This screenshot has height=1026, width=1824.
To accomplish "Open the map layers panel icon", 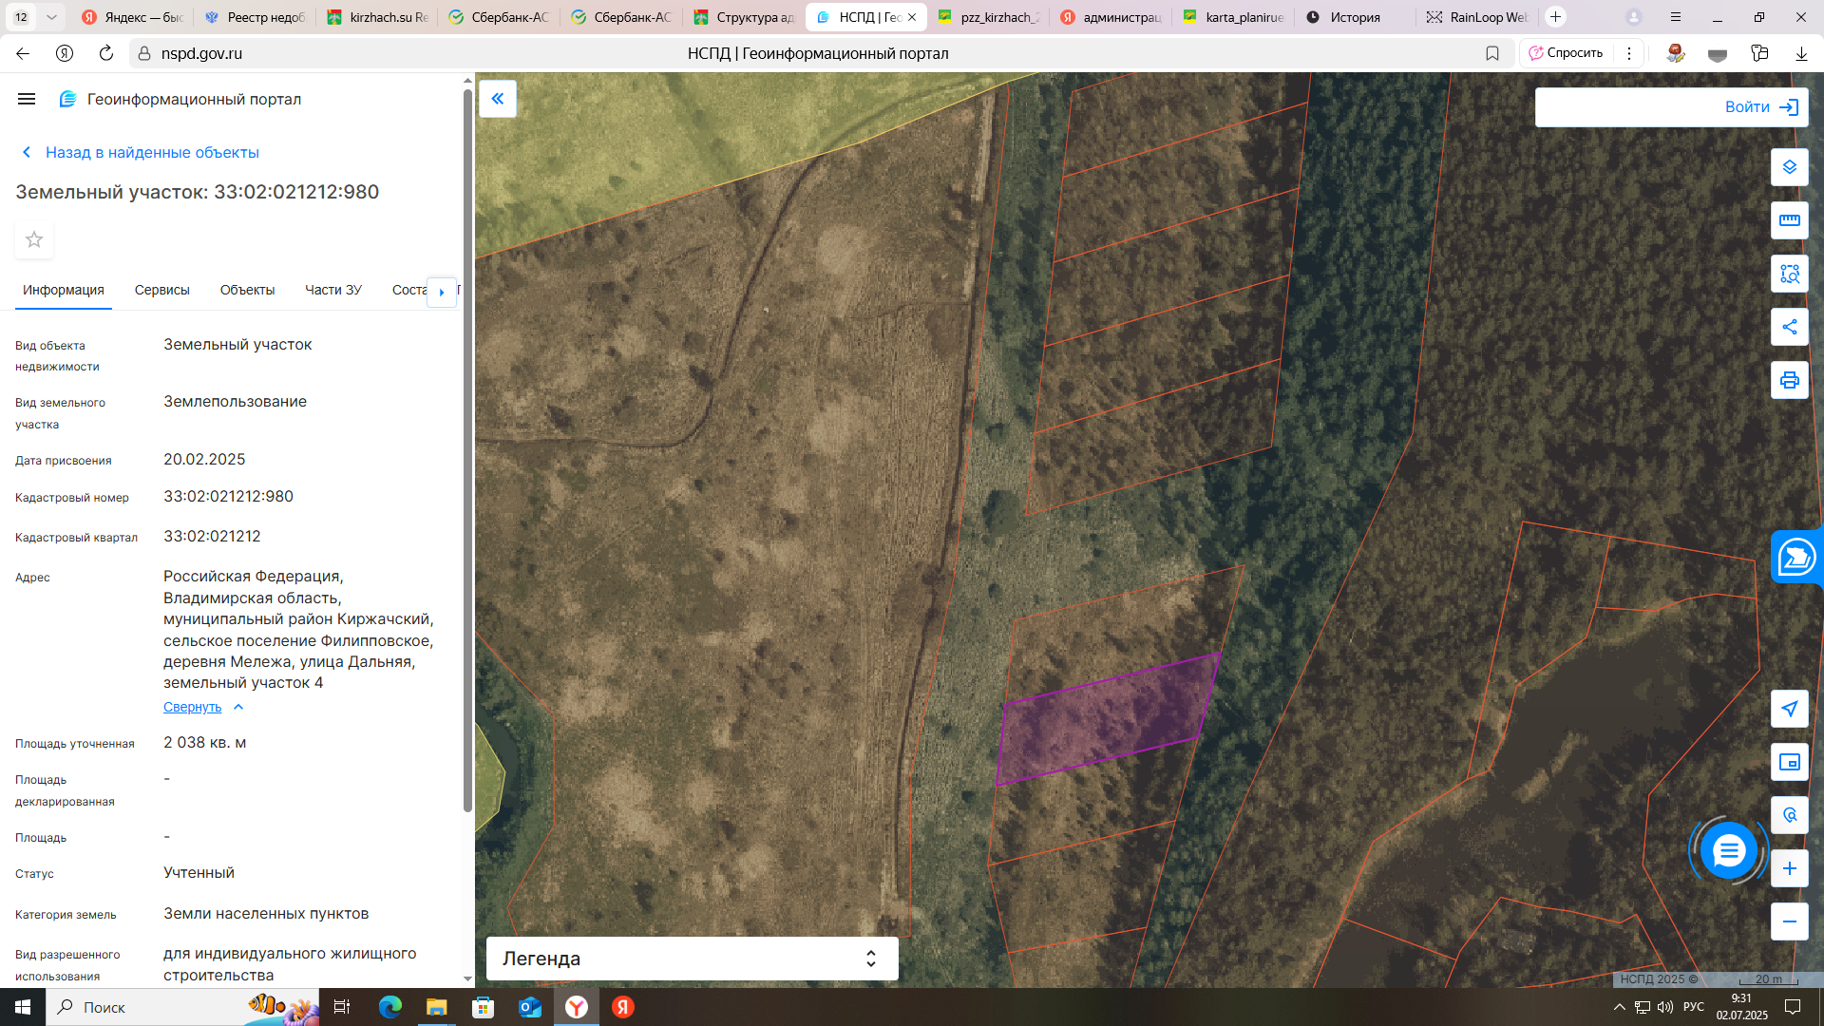I will click(1789, 167).
